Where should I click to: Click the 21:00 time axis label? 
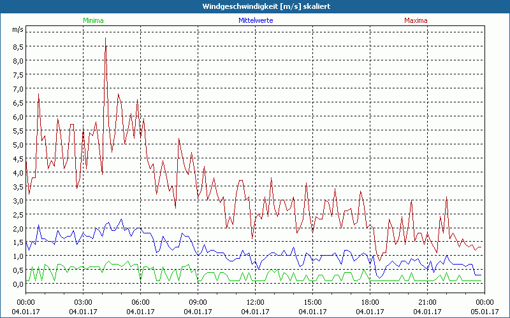pos(427,301)
